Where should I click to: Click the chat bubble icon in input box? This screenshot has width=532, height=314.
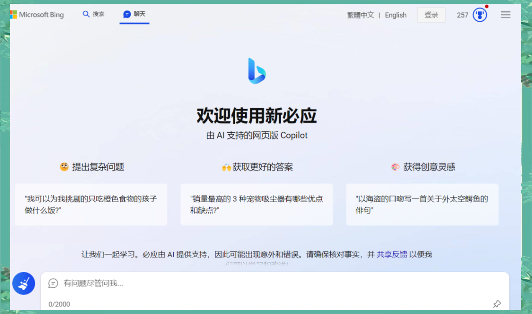click(53, 283)
